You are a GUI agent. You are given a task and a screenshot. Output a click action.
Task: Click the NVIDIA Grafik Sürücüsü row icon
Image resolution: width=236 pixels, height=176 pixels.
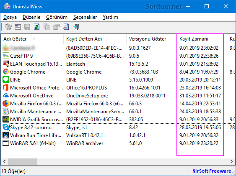6,120
